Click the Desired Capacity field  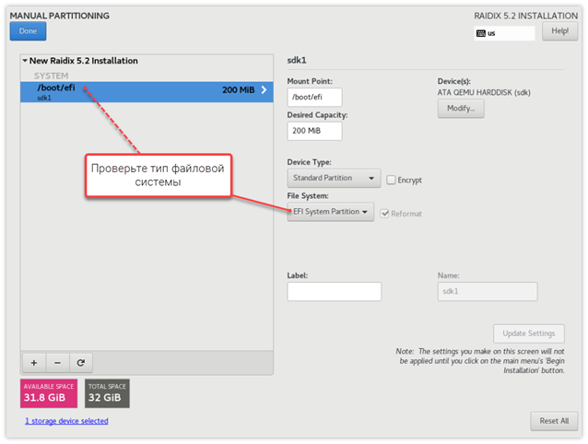tap(314, 131)
